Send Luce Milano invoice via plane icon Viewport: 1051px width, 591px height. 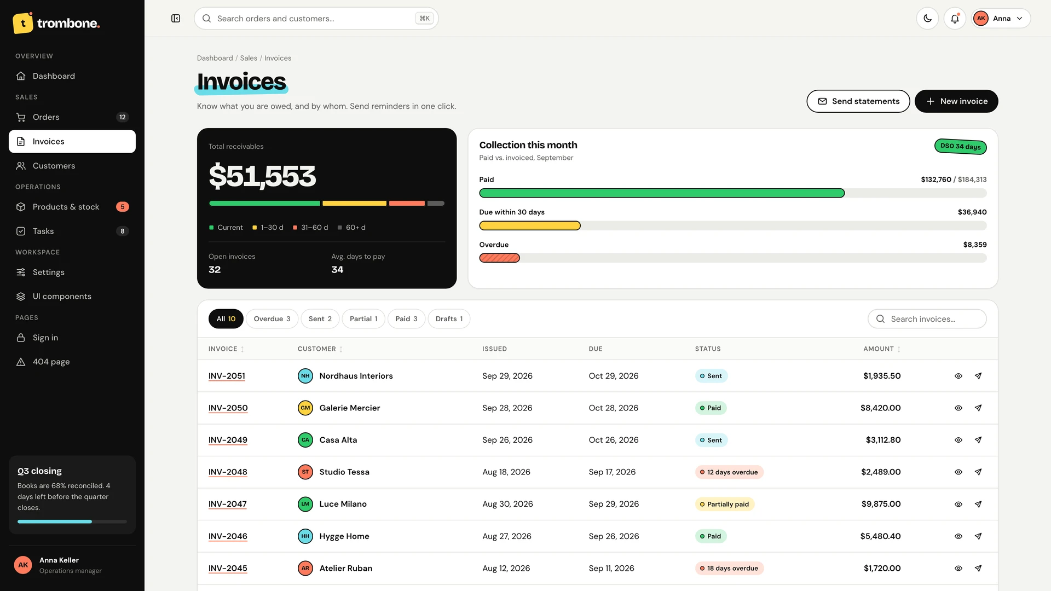978,504
